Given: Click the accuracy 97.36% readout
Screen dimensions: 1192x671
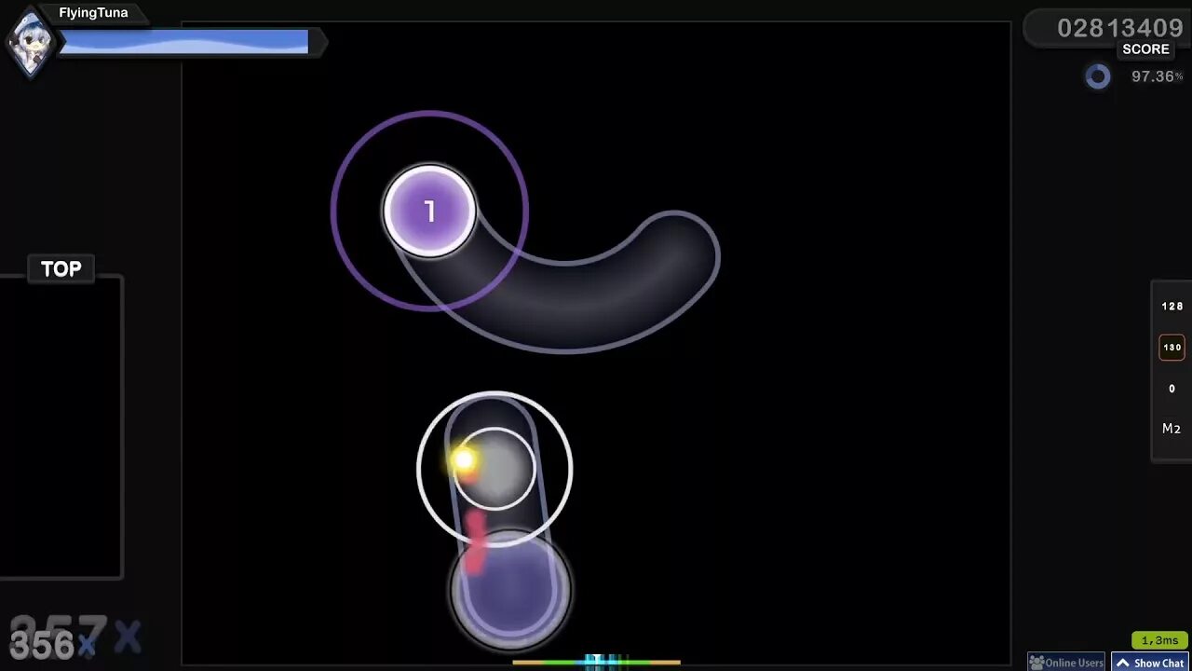Looking at the screenshot, I should [x=1157, y=76].
